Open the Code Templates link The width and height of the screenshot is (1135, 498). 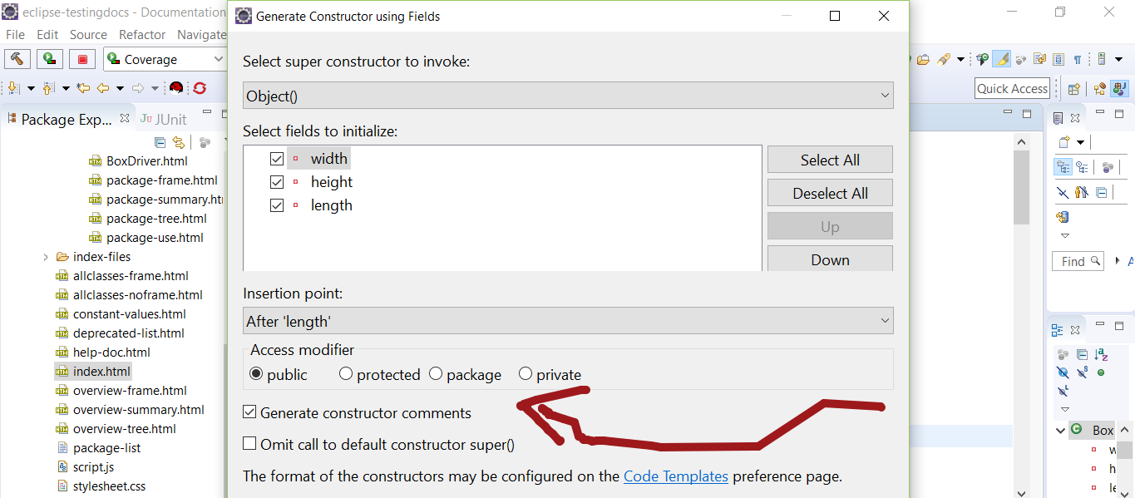[675, 476]
